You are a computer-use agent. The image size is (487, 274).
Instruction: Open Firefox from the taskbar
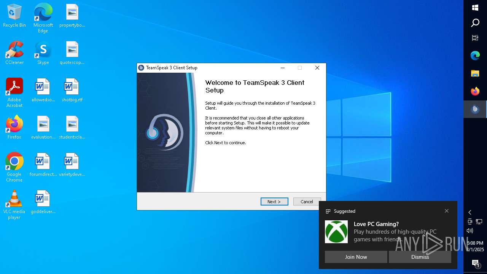click(475, 91)
